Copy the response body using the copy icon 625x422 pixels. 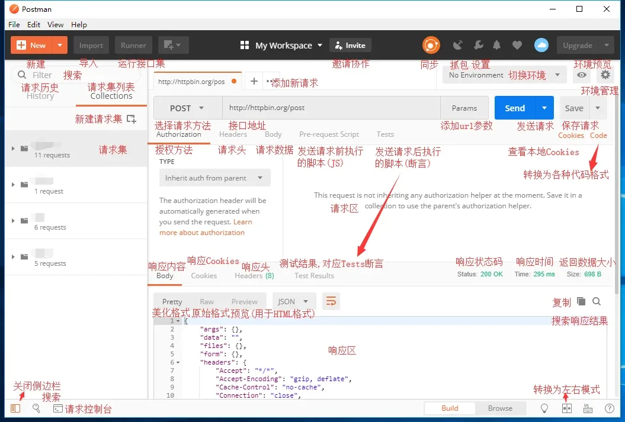pos(581,301)
